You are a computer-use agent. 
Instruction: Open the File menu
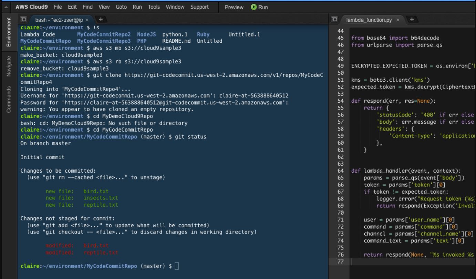point(58,7)
